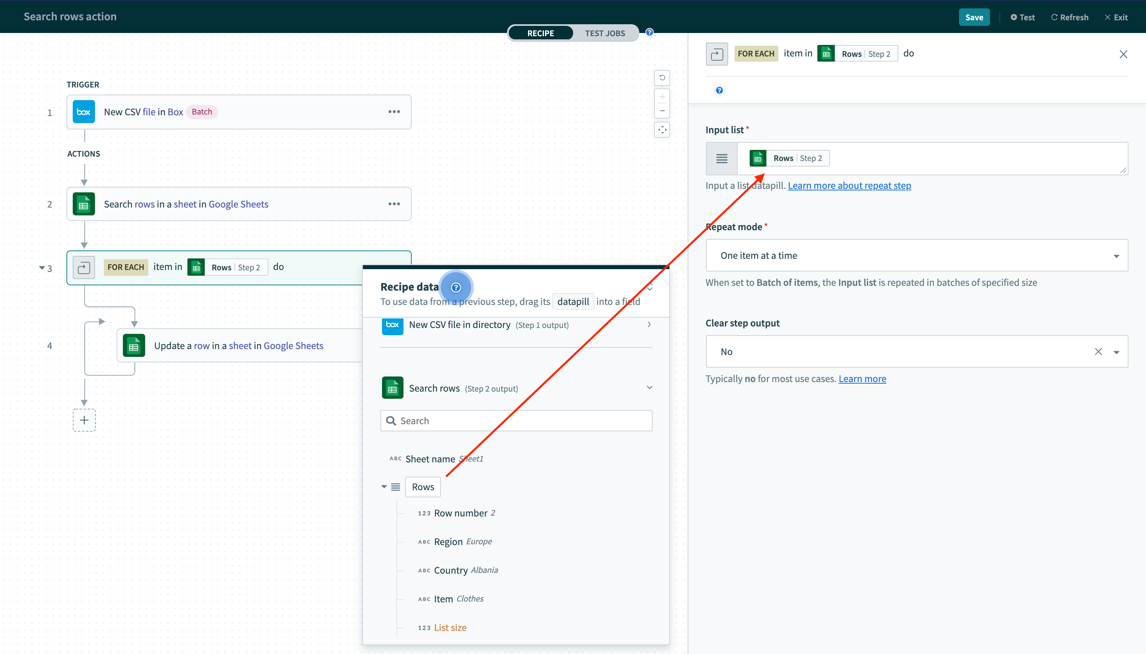Select the loop icon on the FOR EACH step
This screenshot has width=1146, height=654.
pos(84,267)
